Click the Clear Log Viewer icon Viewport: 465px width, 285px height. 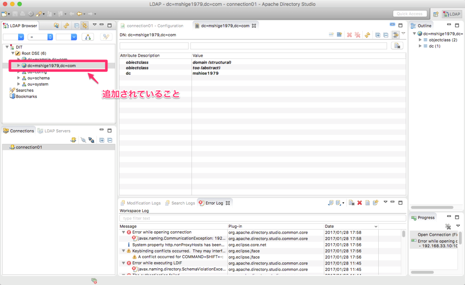[351, 203]
